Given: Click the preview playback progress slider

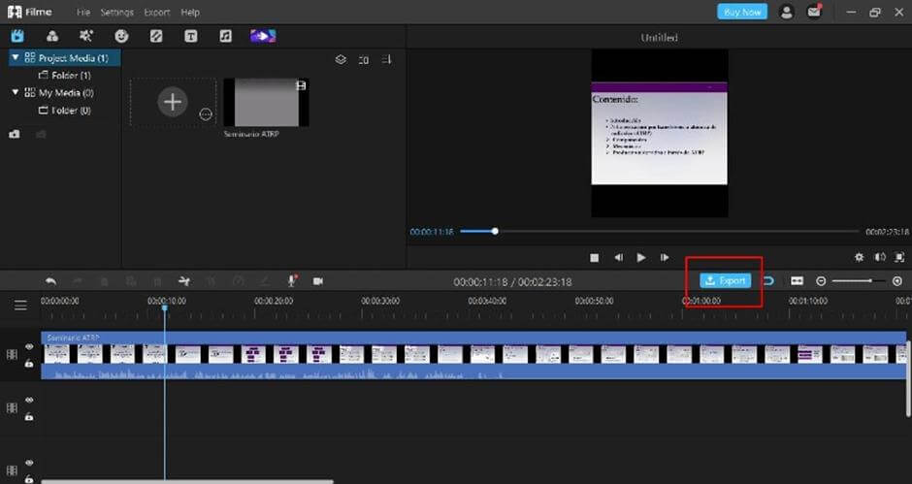Looking at the screenshot, I should (659, 232).
